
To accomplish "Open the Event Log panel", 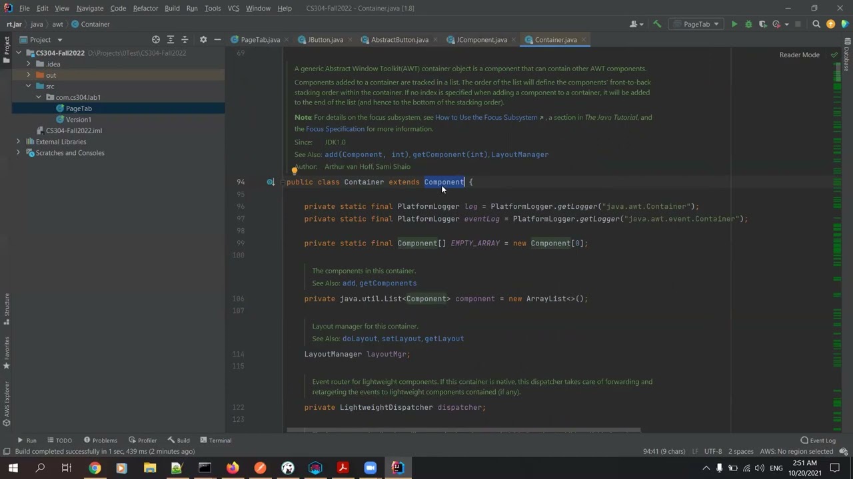I will (x=818, y=440).
